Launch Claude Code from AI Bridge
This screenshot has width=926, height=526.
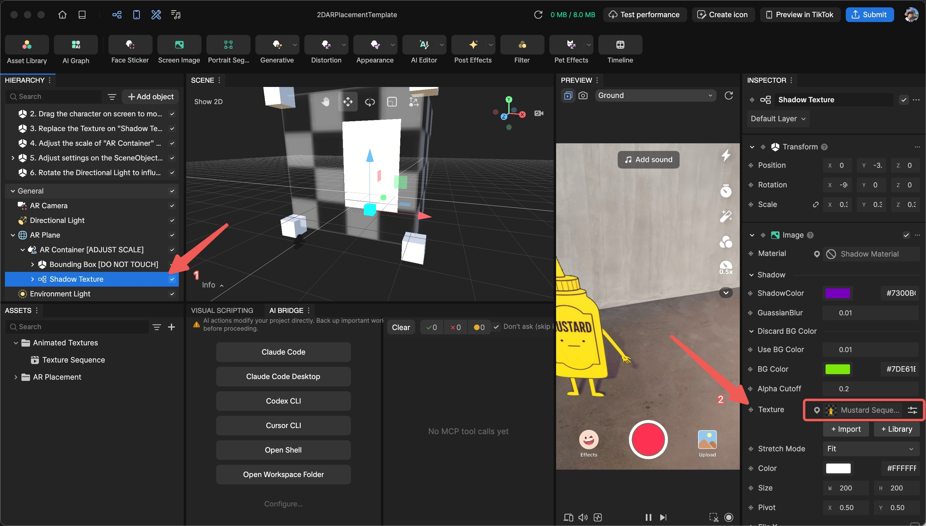coord(283,352)
